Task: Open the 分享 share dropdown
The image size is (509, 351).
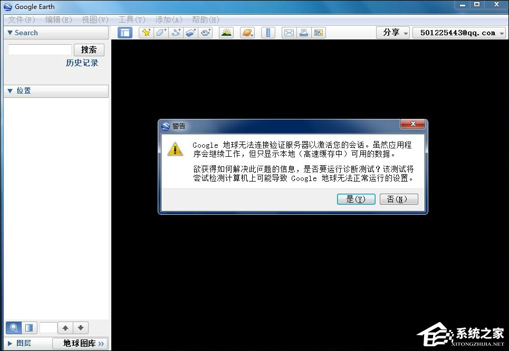Action: click(393, 32)
